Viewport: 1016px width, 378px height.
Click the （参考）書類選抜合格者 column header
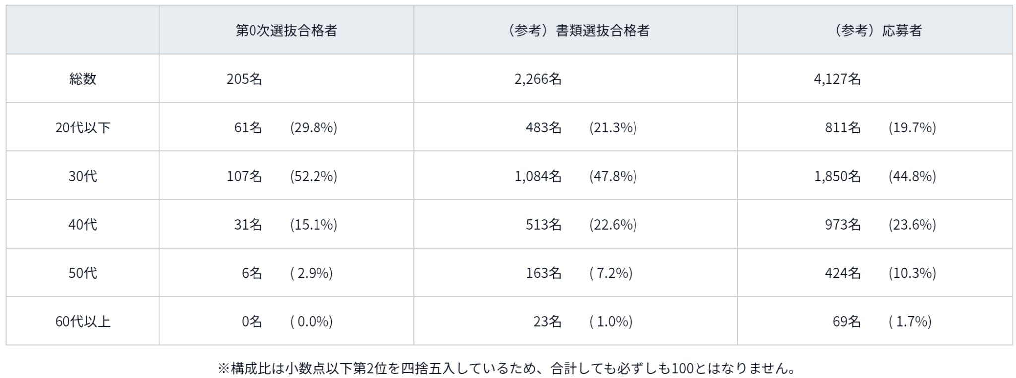575,31
